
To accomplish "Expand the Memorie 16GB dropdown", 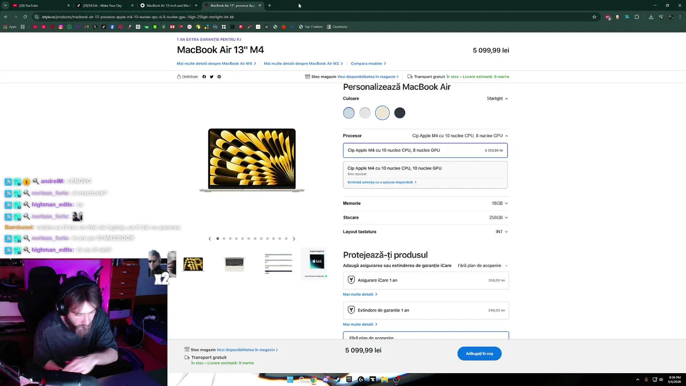I will point(426,203).
